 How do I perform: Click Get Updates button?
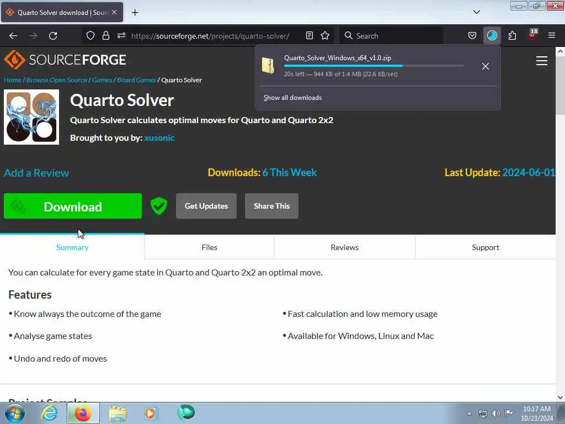206,206
